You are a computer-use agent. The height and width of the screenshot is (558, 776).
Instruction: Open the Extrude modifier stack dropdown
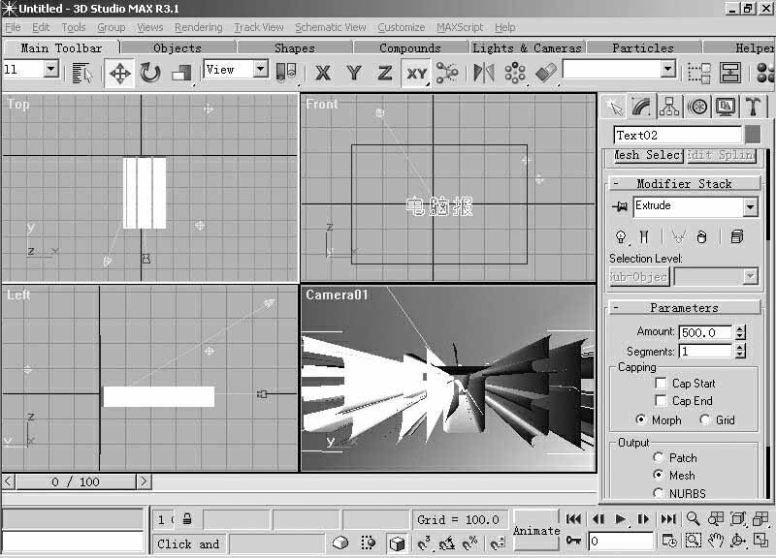(750, 207)
